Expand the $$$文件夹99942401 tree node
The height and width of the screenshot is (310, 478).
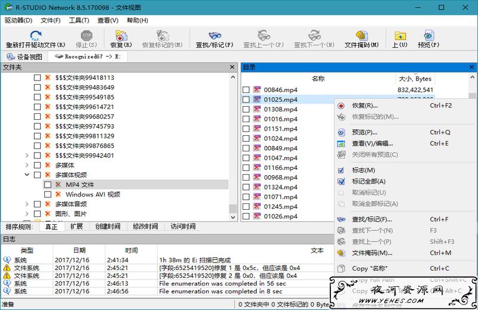click(27, 156)
